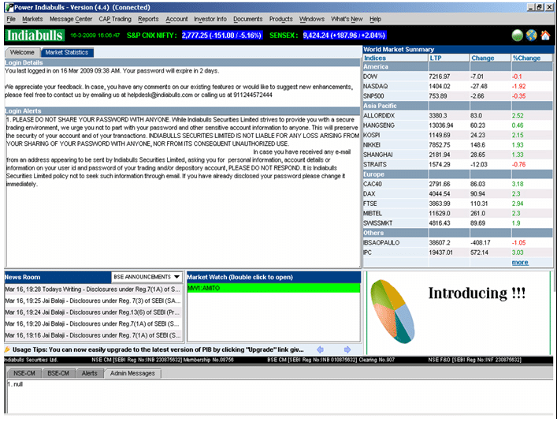Switch to the NSE-CM tab

click(24, 373)
